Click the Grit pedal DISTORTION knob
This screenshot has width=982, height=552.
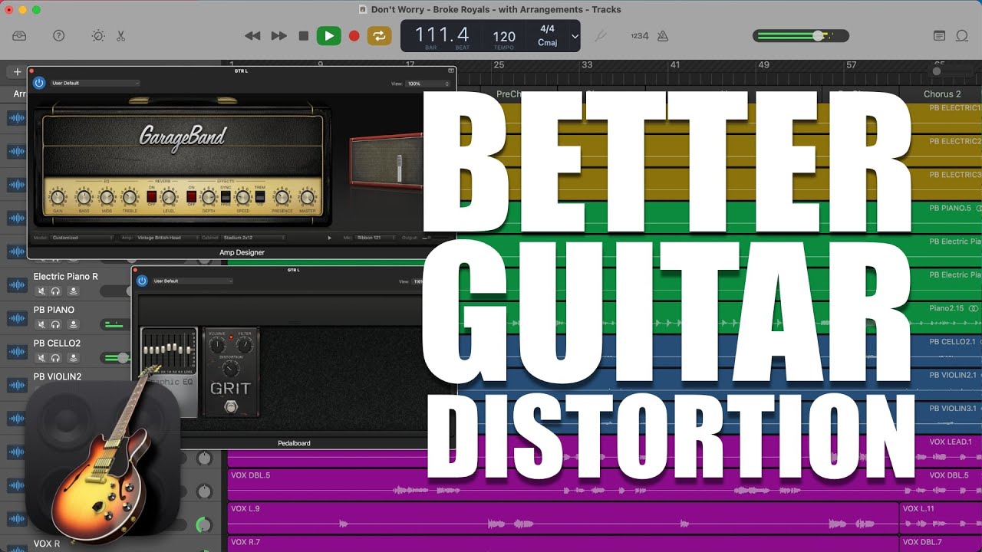coord(231,369)
